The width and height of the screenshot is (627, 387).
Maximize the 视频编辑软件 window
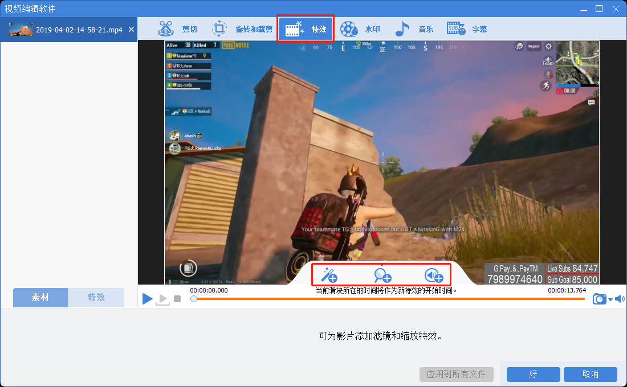click(599, 9)
